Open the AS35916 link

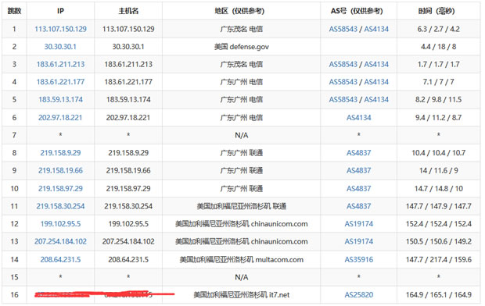click(359, 260)
